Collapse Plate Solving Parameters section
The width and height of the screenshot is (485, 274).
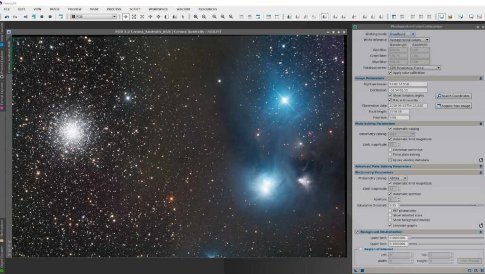tap(481, 123)
